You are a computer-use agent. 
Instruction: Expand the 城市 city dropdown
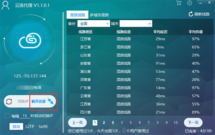click(136, 24)
